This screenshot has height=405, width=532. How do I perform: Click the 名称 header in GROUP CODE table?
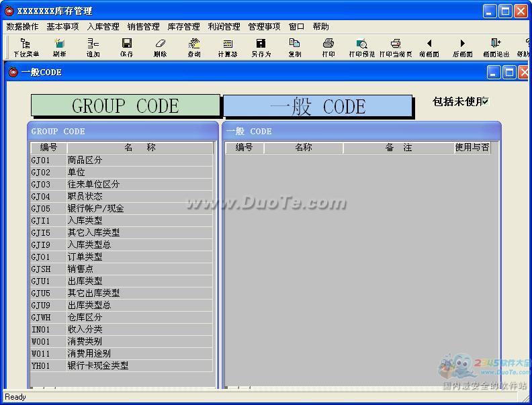140,147
